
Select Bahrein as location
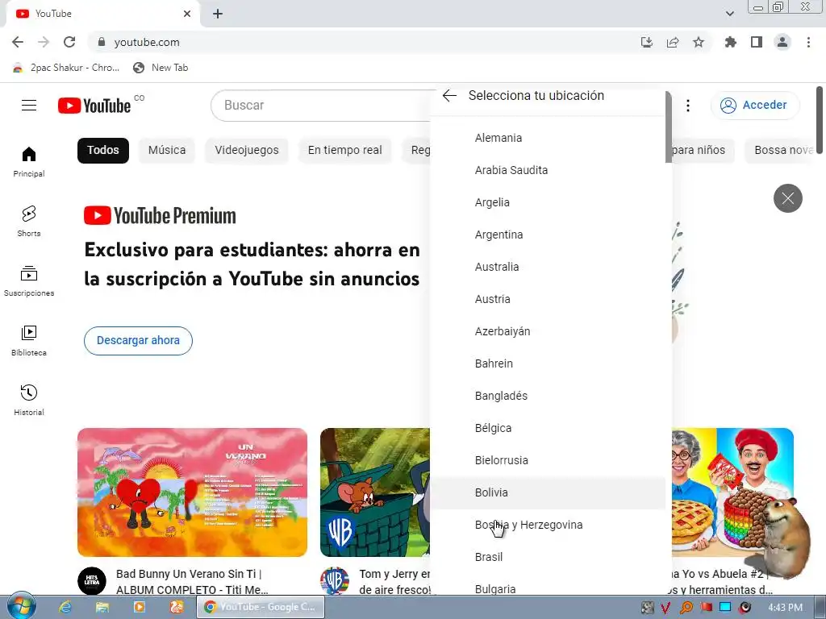(x=548, y=364)
